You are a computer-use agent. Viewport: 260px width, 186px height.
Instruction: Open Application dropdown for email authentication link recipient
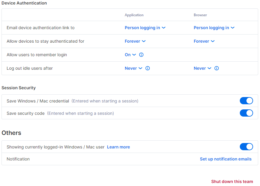tap(145, 28)
